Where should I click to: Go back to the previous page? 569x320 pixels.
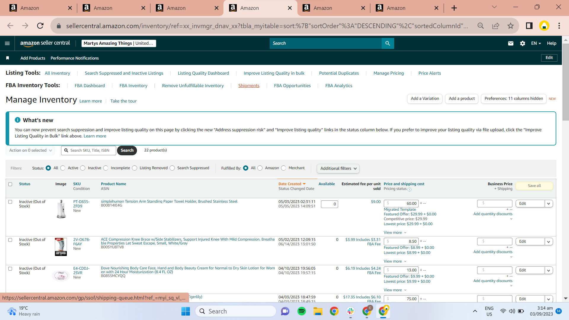(10, 26)
